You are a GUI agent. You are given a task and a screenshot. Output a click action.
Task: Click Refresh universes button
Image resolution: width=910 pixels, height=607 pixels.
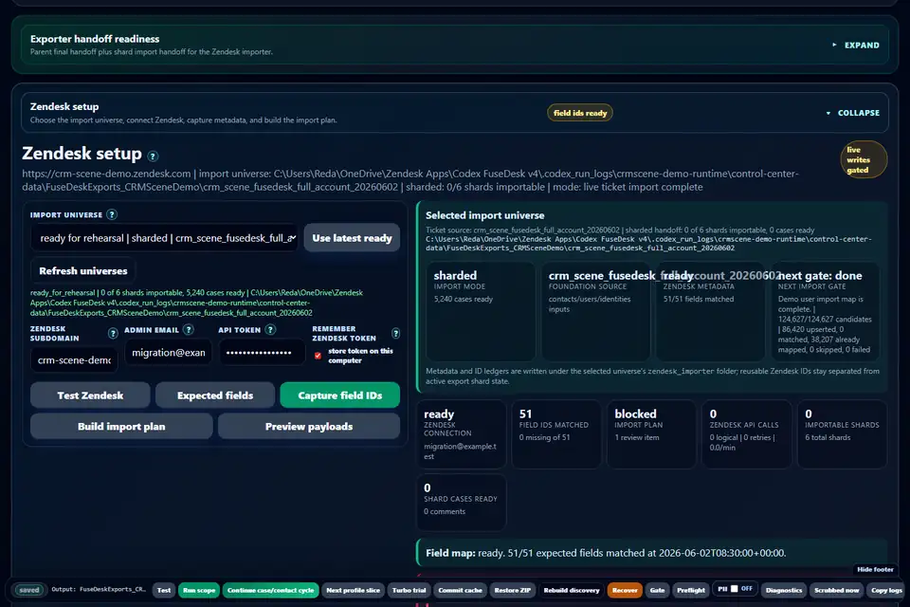click(83, 270)
